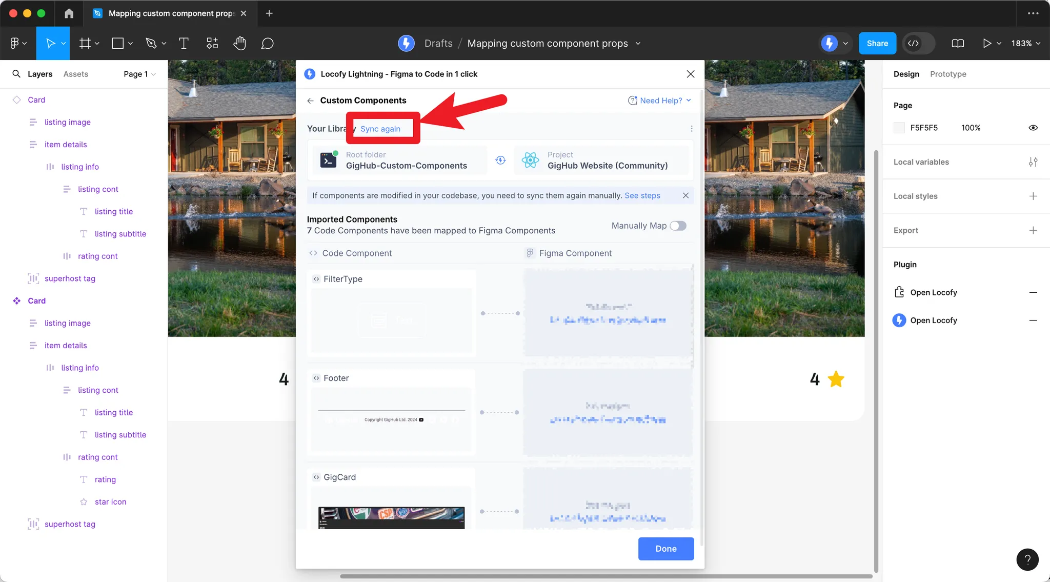The image size is (1050, 582).
Task: Switch on Dev Mode with the code toggle
Action: 917,43
